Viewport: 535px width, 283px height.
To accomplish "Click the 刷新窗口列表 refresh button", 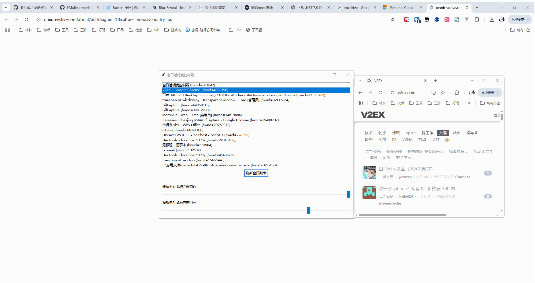I will pyautogui.click(x=256, y=173).
